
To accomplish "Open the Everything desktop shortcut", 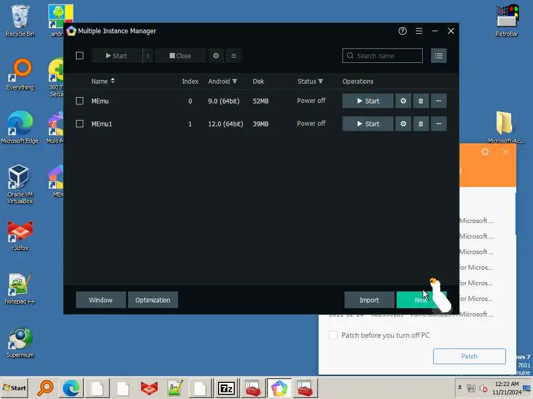I will point(20,74).
